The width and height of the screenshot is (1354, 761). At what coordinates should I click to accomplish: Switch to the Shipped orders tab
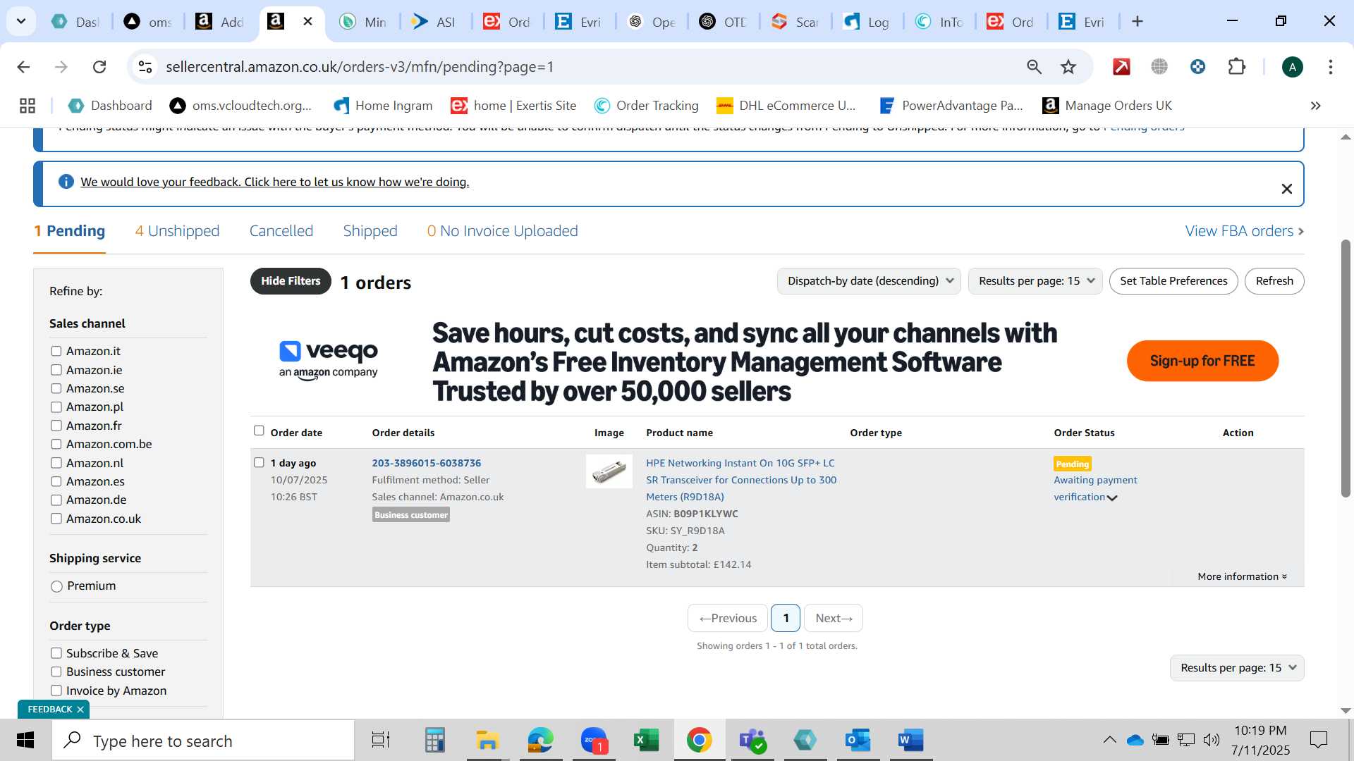click(x=370, y=231)
